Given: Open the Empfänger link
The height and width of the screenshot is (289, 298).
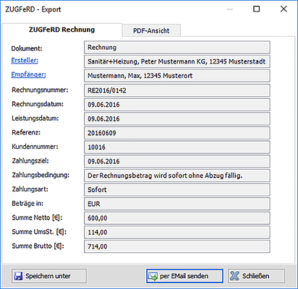Looking at the screenshot, I should [x=28, y=74].
